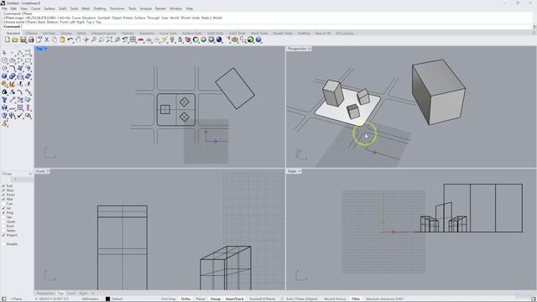
Task: Click the light bulb Hide objects icon
Action: click(172, 39)
